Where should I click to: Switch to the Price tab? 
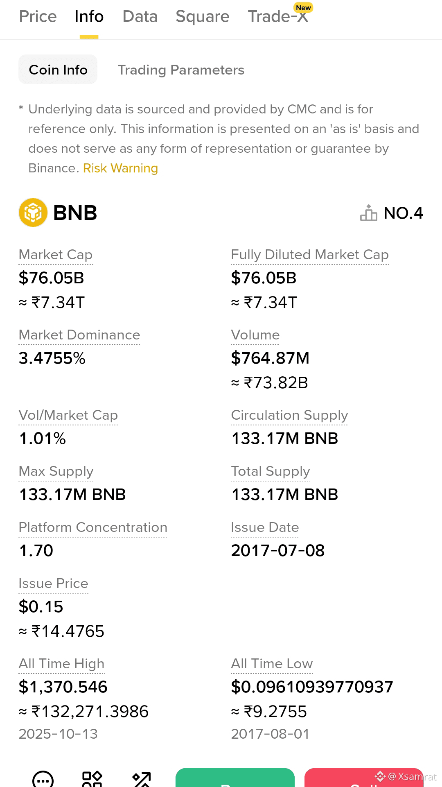pos(38,17)
